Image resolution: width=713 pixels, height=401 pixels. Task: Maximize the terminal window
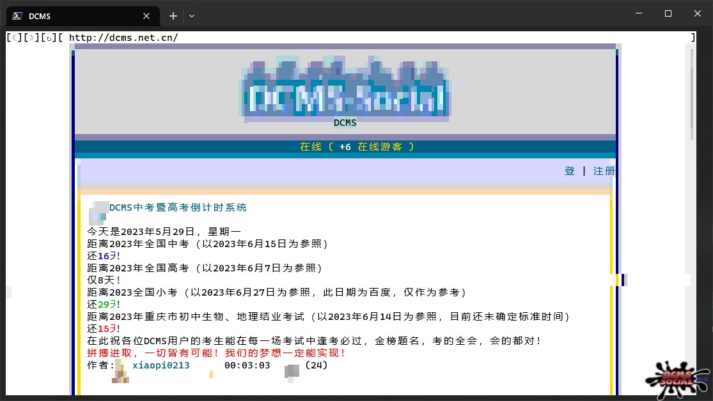(x=668, y=13)
